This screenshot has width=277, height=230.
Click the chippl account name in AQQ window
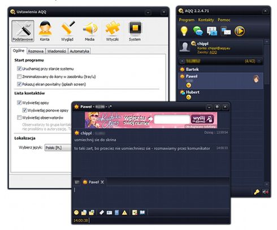point(202,44)
